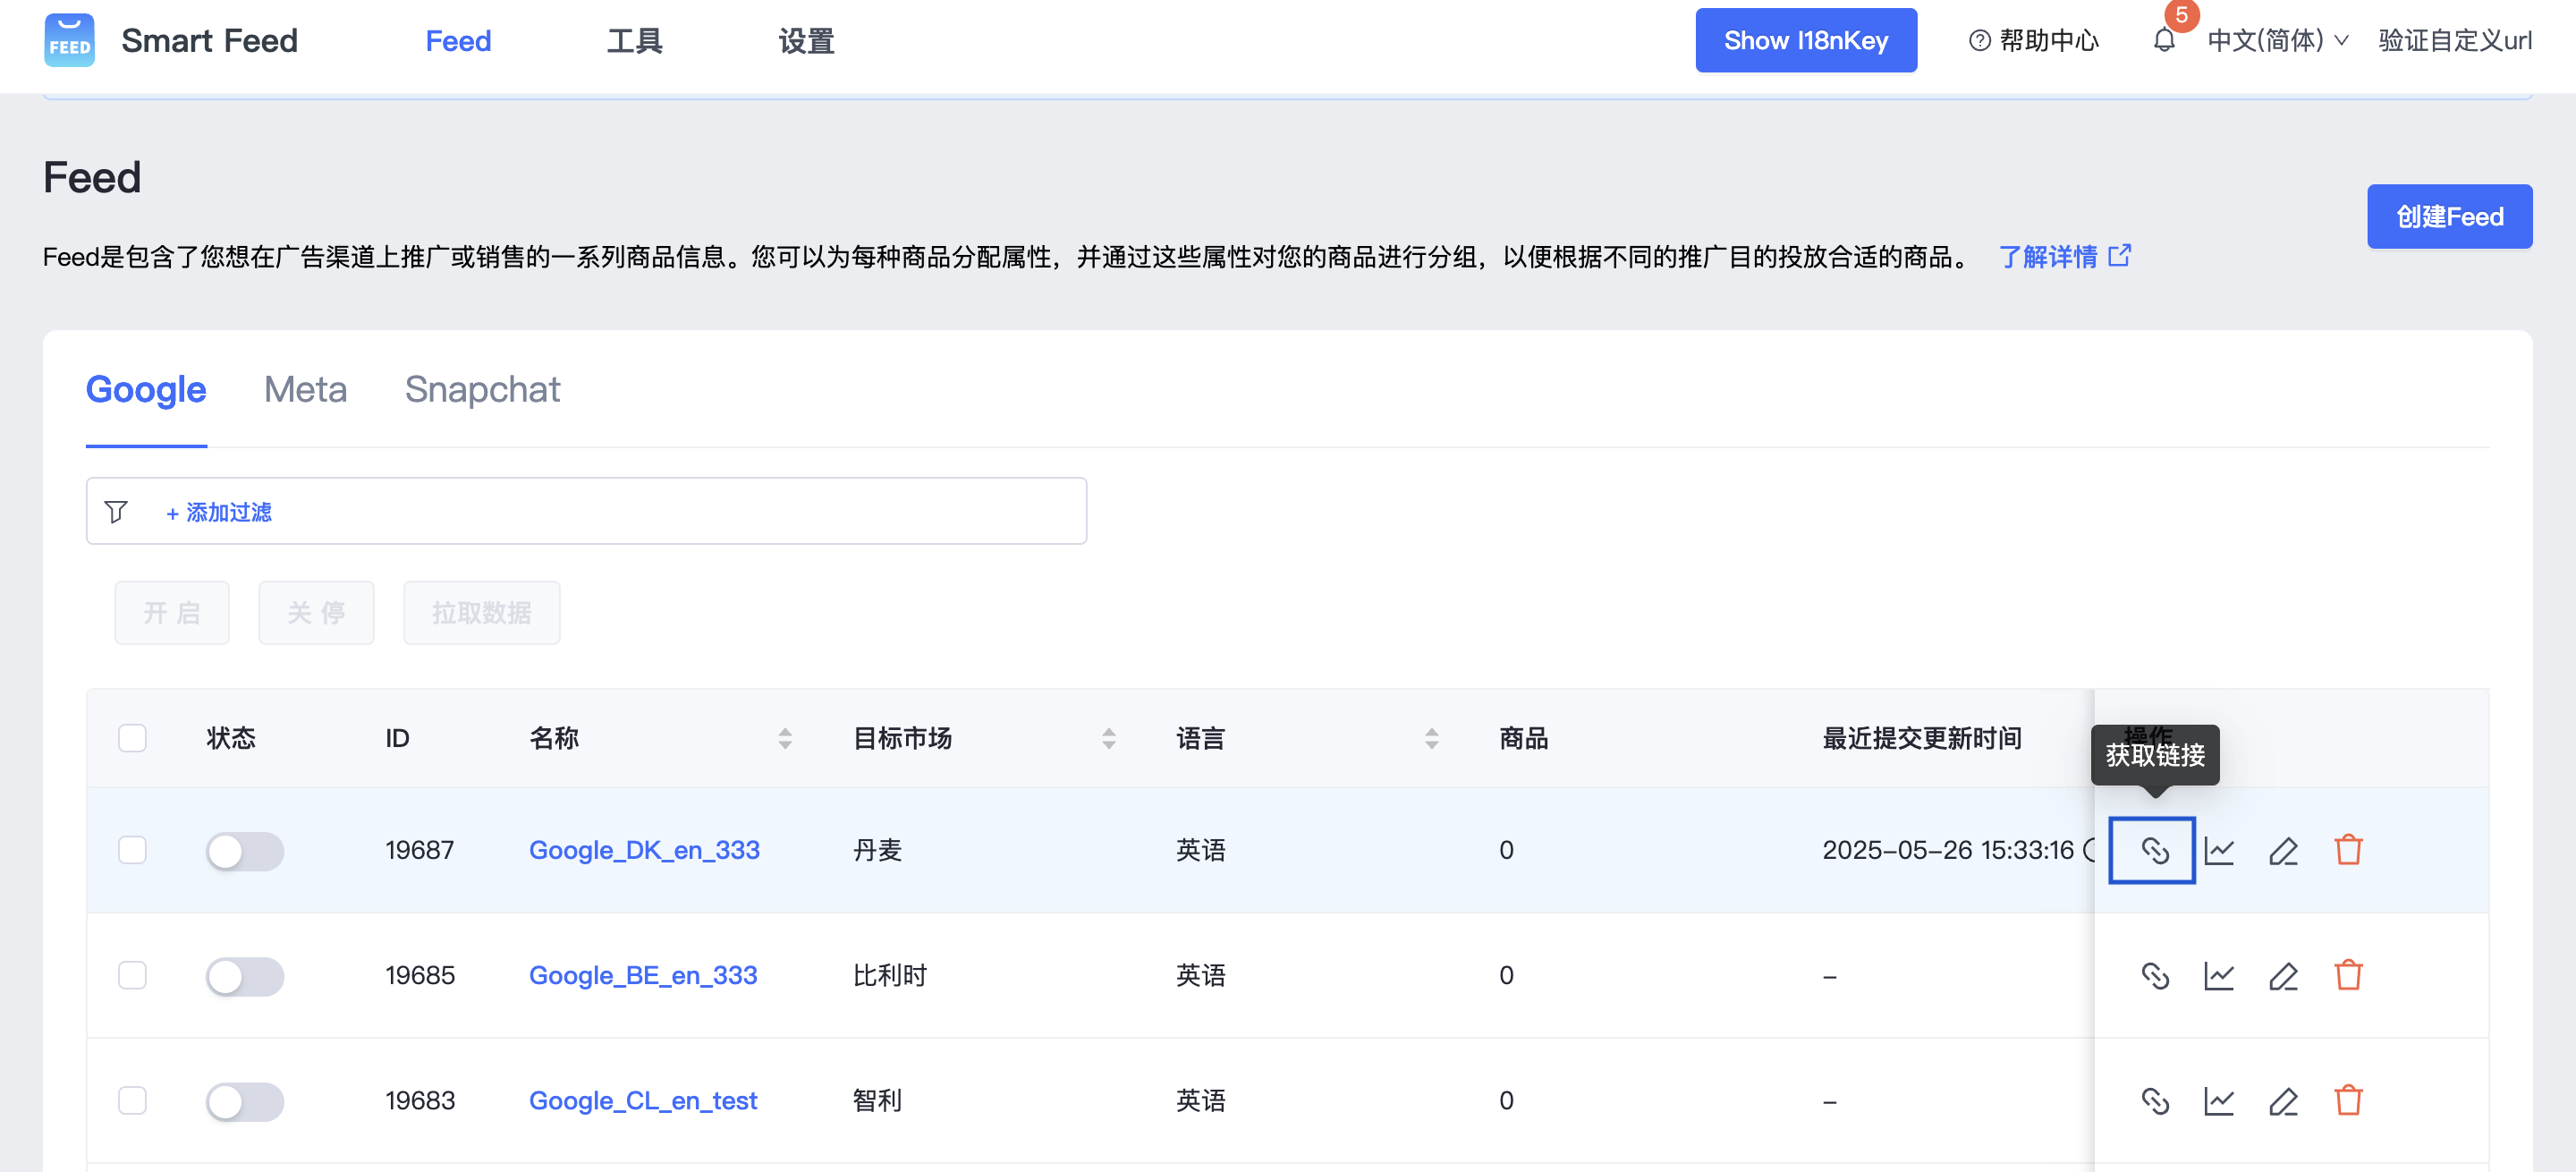
Task: Open statistics chart for Google_BE_en_333
Action: coord(2219,975)
